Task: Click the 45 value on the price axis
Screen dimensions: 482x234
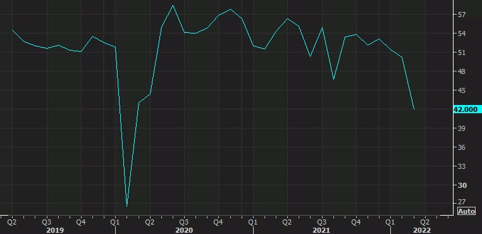Action: tap(462, 90)
